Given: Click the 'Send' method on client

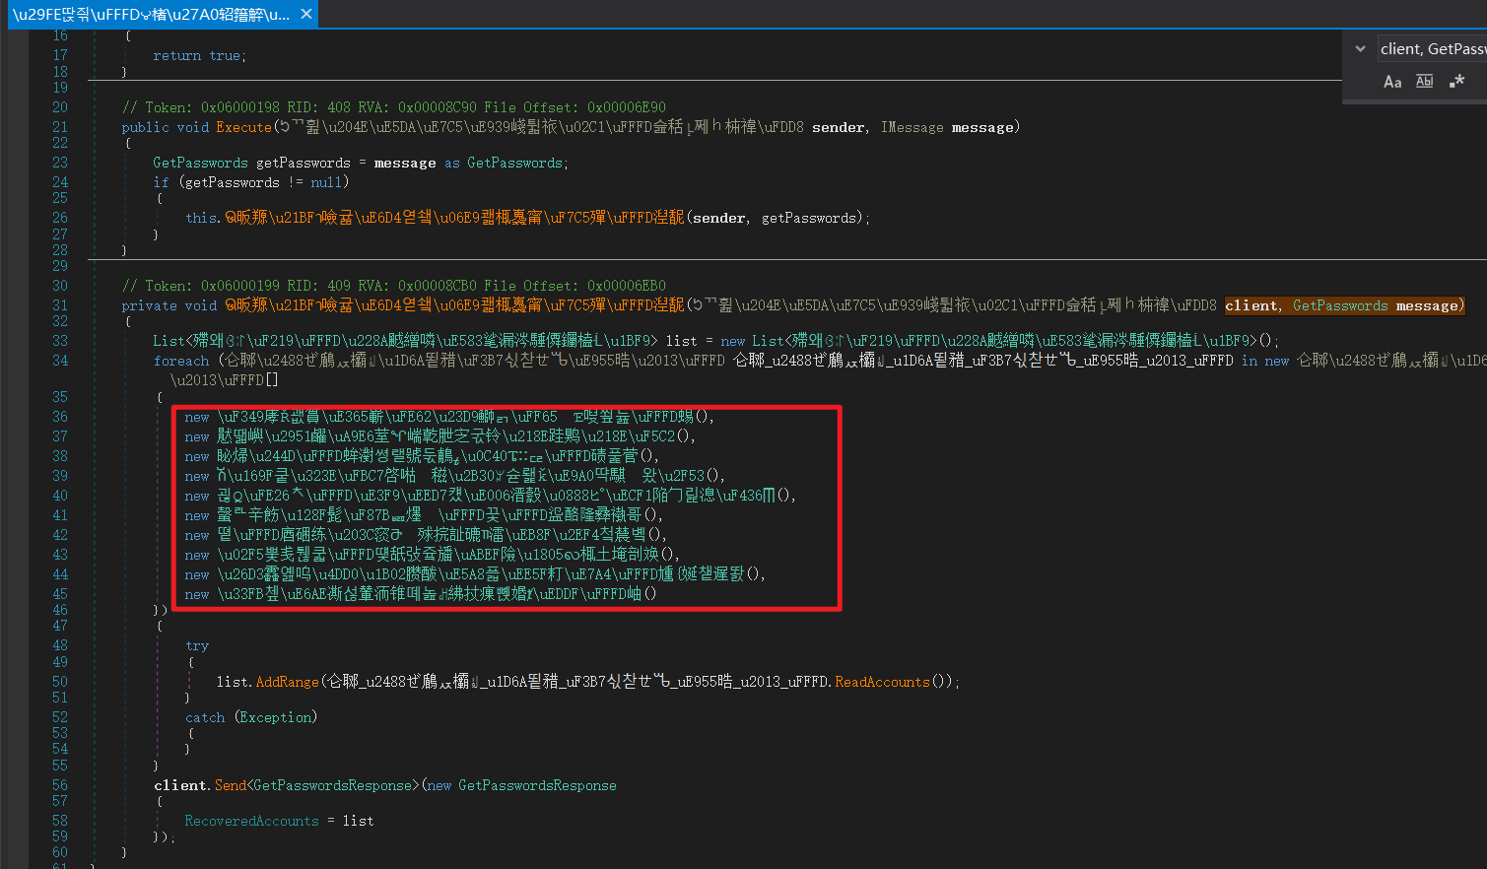Looking at the screenshot, I should tap(231, 785).
